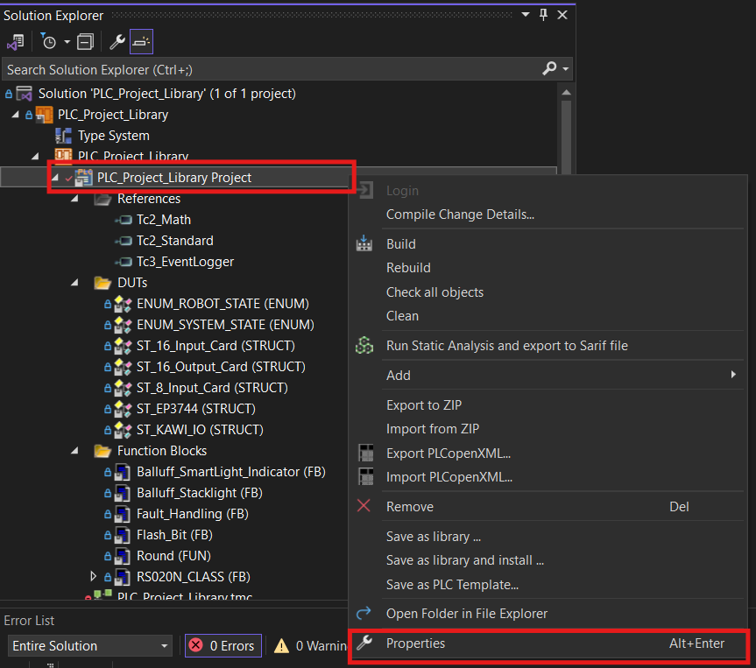Screen dimensions: 756x668
Task: Click the Build icon in context menu
Action: point(364,244)
